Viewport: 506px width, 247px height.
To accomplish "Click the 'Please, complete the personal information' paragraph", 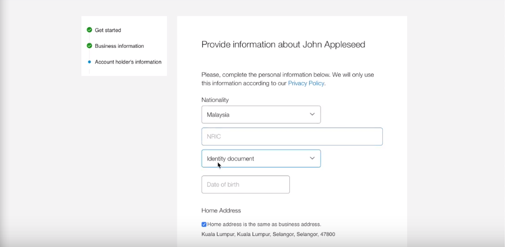I will pos(287,75).
